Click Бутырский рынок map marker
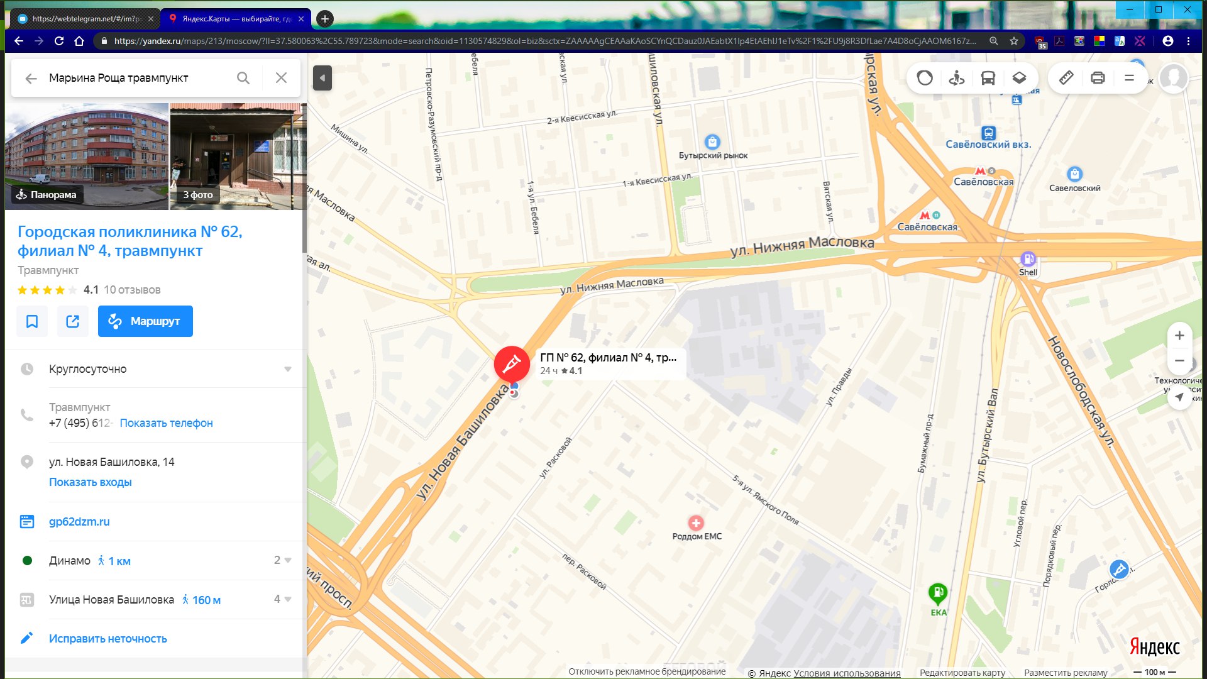1207x679 pixels. coord(712,142)
